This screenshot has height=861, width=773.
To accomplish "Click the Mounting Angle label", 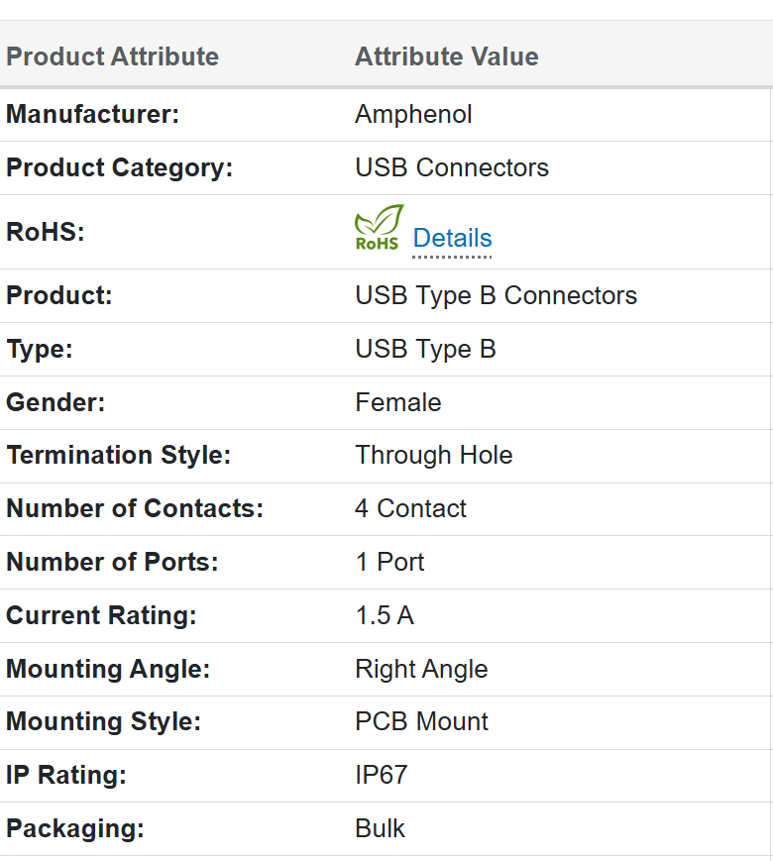I will tap(108, 669).
